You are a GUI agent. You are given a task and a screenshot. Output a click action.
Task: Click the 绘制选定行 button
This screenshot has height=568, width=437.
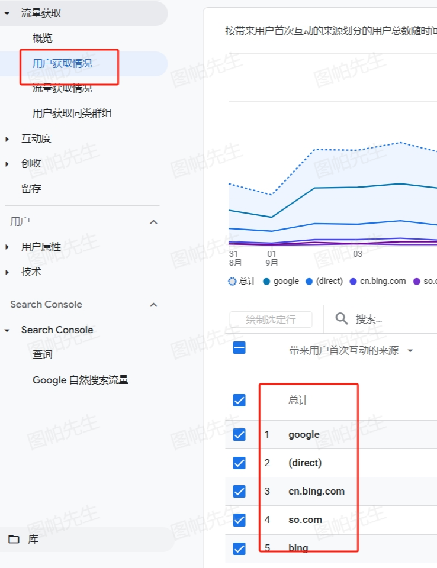click(271, 319)
